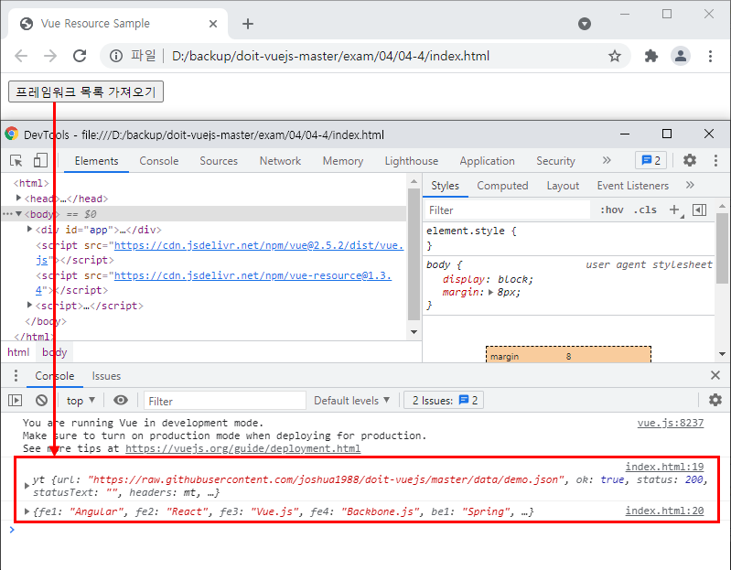
Task: Open the Extensions puzzle icon
Action: click(x=650, y=56)
